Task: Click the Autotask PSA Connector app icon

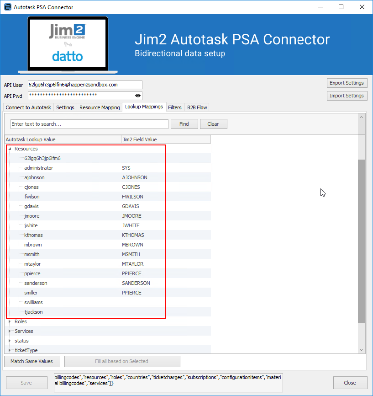Action: (x=8, y=7)
